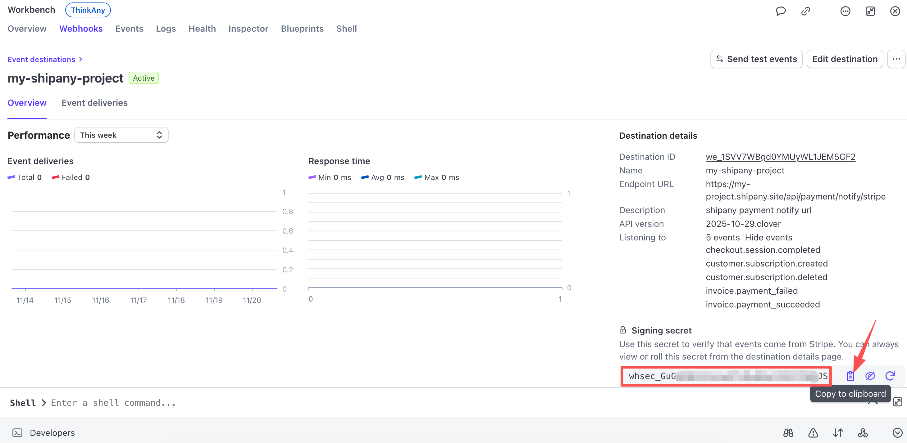This screenshot has height=443, width=907.
Task: Open the This week period dropdown
Action: tap(121, 135)
